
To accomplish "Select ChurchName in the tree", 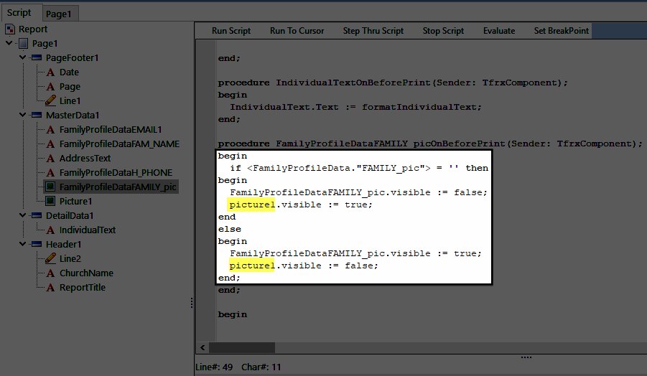I will [x=86, y=273].
